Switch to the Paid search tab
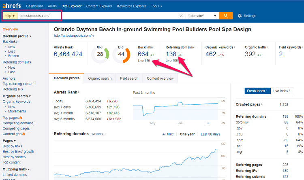Screen dimensions: 304x180 [129, 78]
